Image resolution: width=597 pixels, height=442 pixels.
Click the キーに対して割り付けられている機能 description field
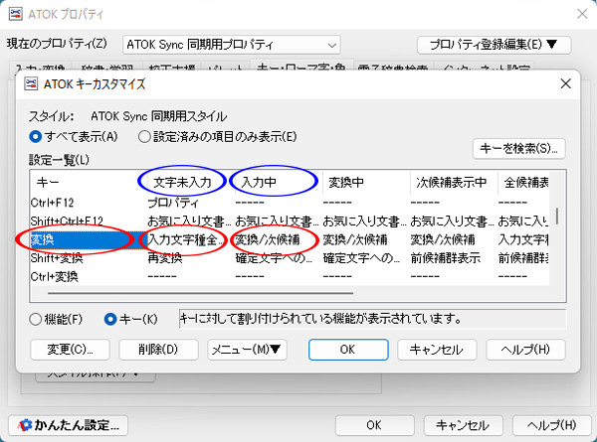[x=372, y=319]
